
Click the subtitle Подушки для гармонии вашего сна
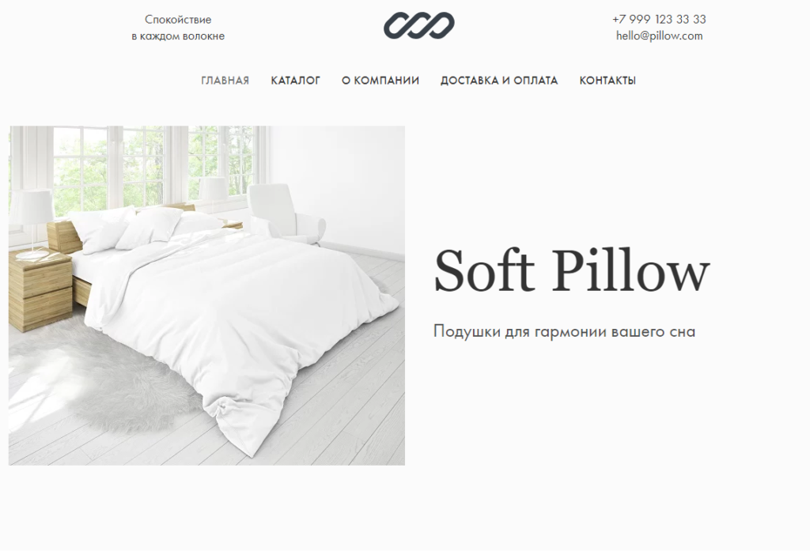[564, 331]
